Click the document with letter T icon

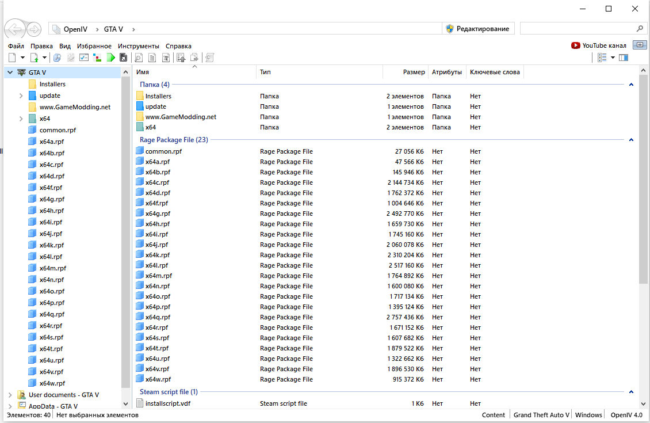point(166,58)
